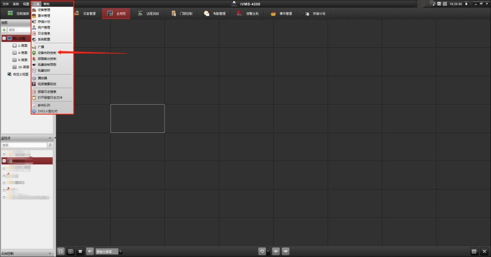Click the fullscreen icon at bottom right
This screenshot has width=491, height=257.
pyautogui.click(x=484, y=251)
